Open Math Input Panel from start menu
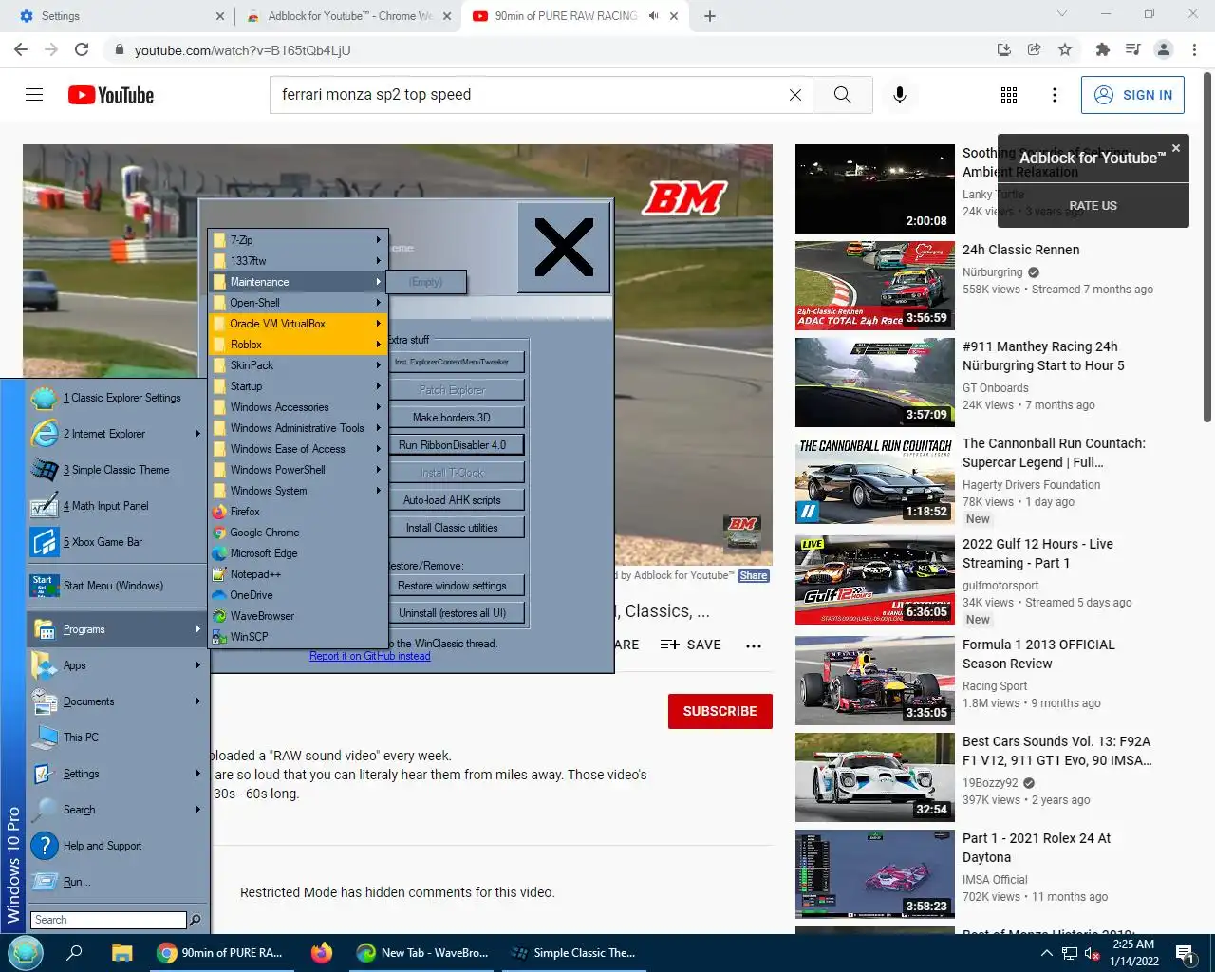 click(x=117, y=506)
